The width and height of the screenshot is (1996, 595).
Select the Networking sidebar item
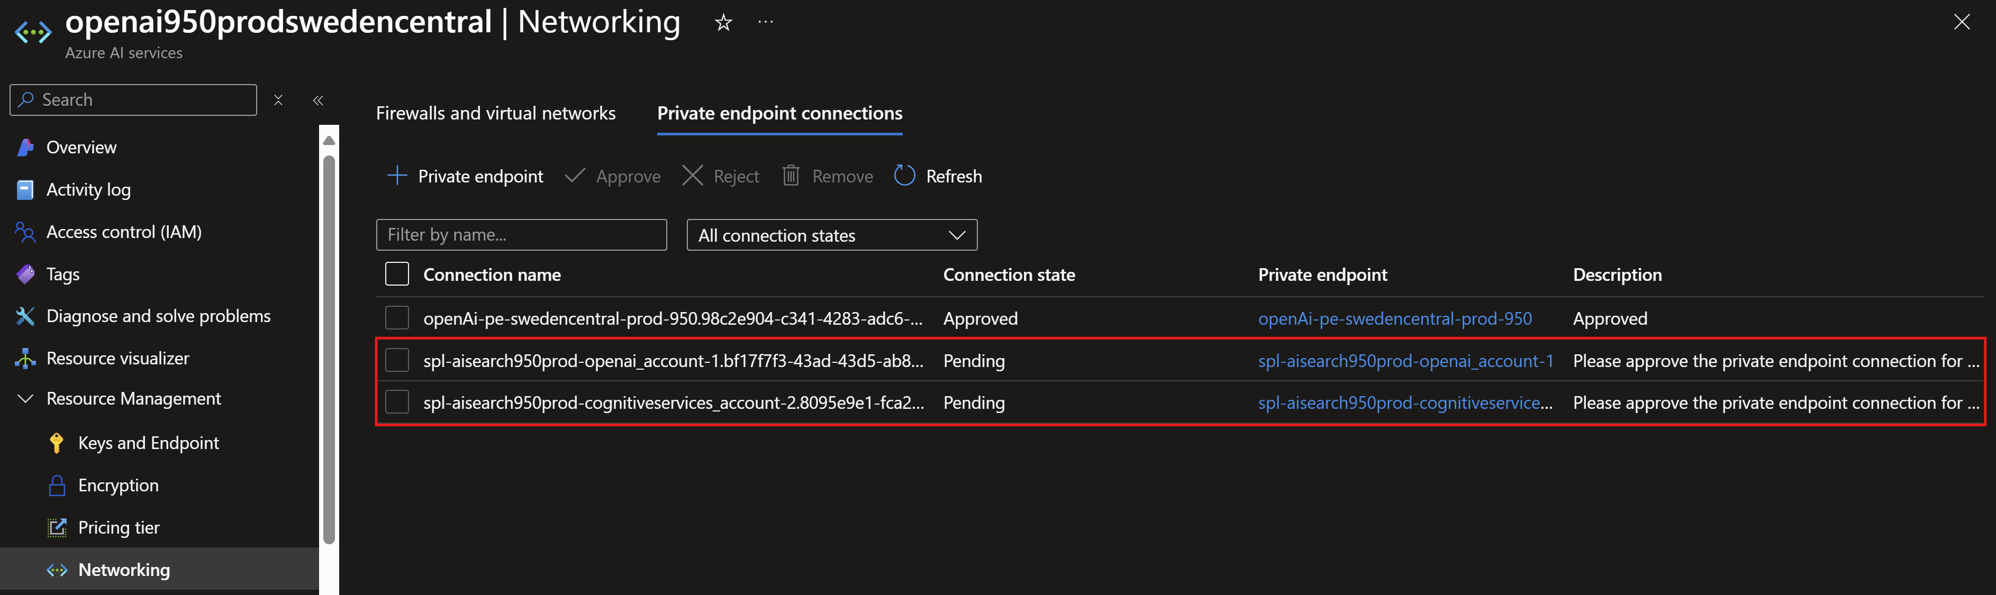pos(159,570)
